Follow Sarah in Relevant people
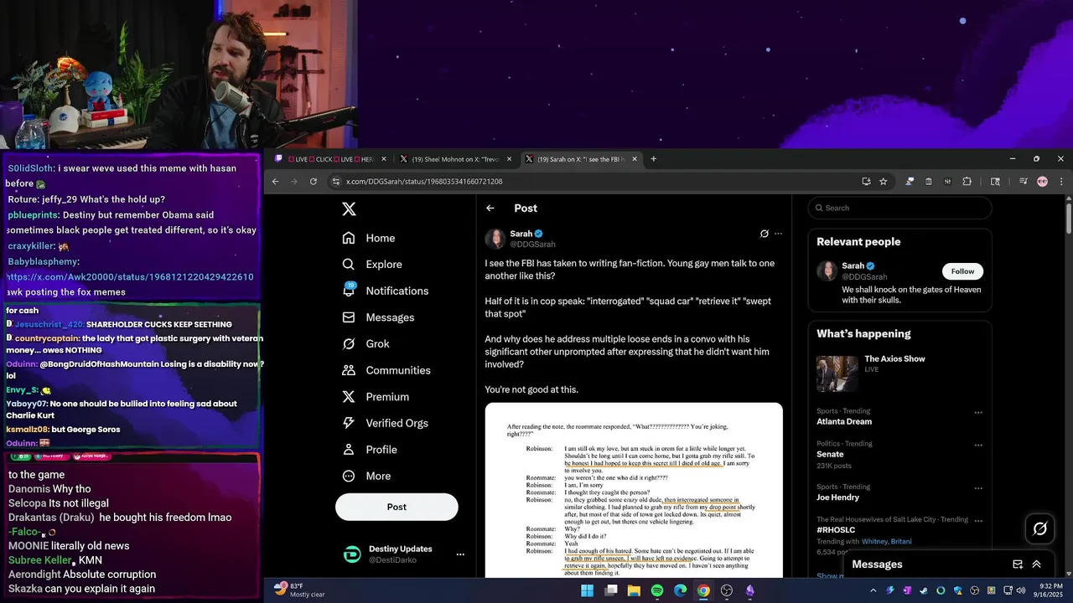This screenshot has height=603, width=1073. click(x=962, y=271)
